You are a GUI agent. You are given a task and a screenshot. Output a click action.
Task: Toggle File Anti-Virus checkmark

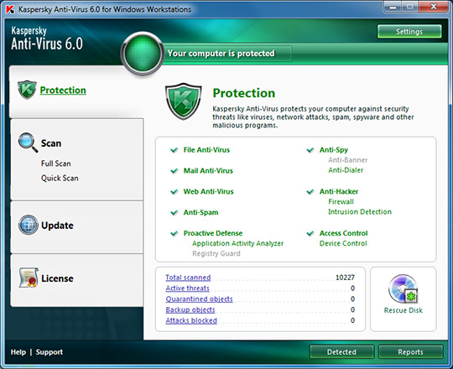click(x=174, y=150)
